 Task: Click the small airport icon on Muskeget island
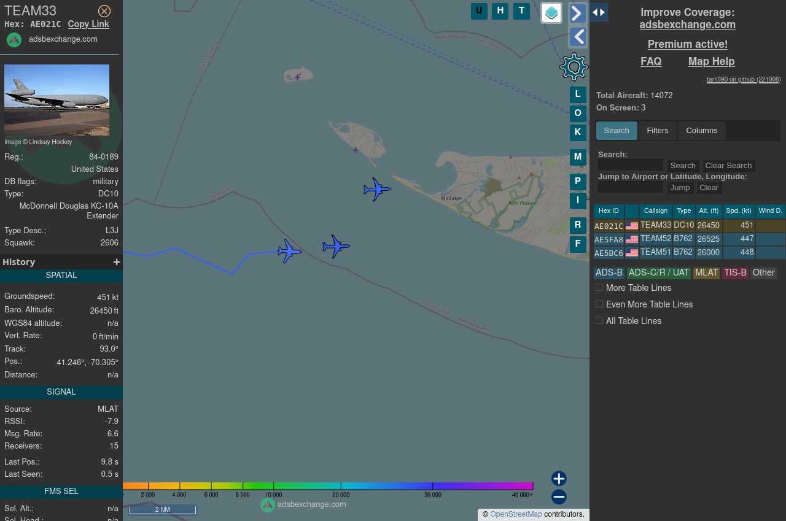pyautogui.click(x=298, y=77)
